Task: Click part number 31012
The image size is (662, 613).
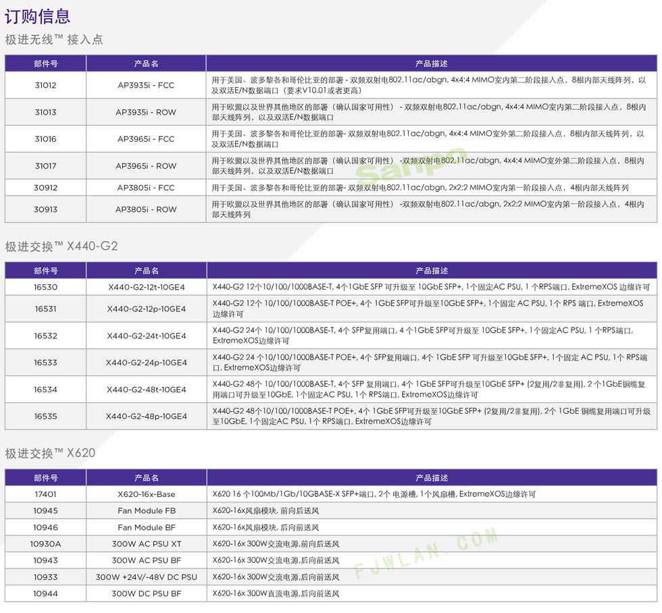Action: (x=46, y=85)
